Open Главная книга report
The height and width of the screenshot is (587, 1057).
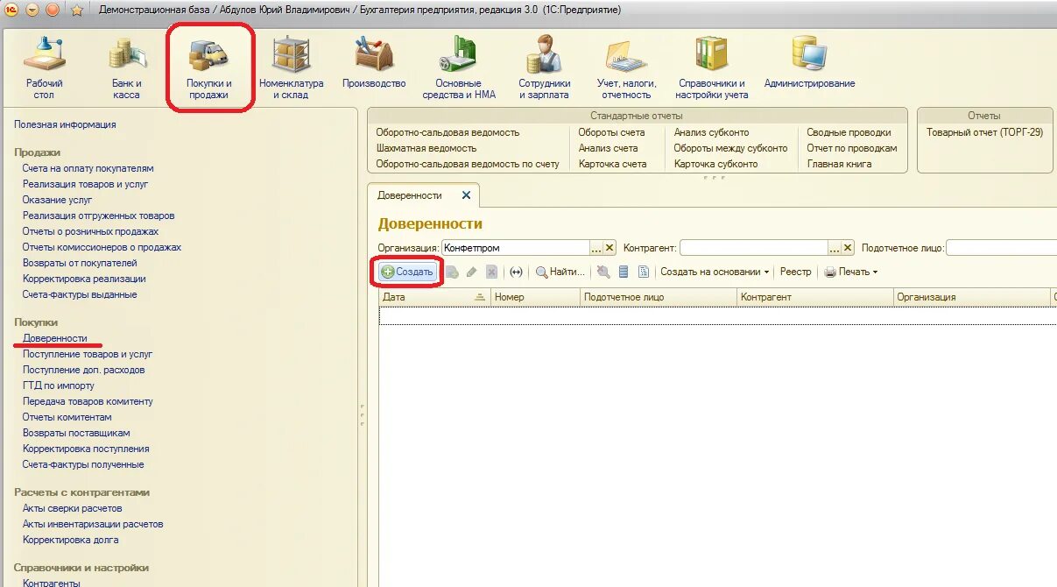point(839,164)
